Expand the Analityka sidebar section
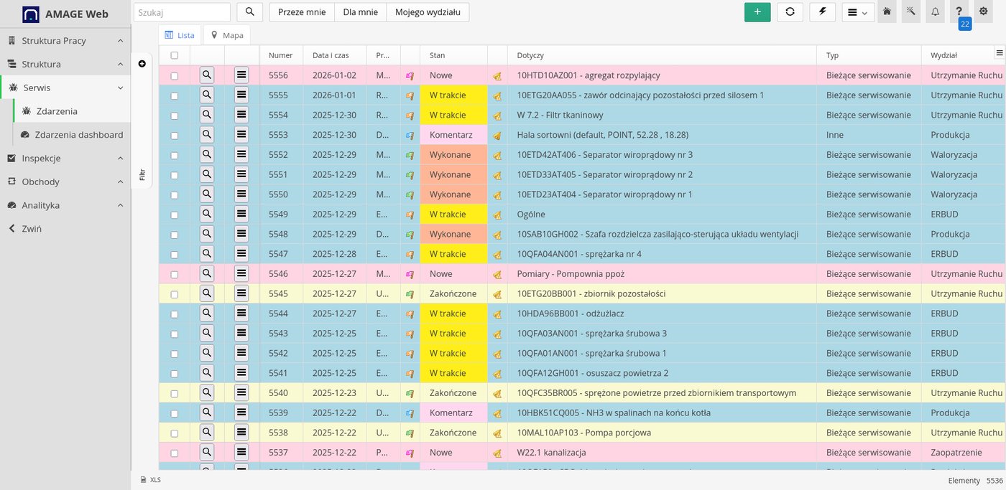Image resolution: width=1006 pixels, height=490 pixels. coord(65,205)
